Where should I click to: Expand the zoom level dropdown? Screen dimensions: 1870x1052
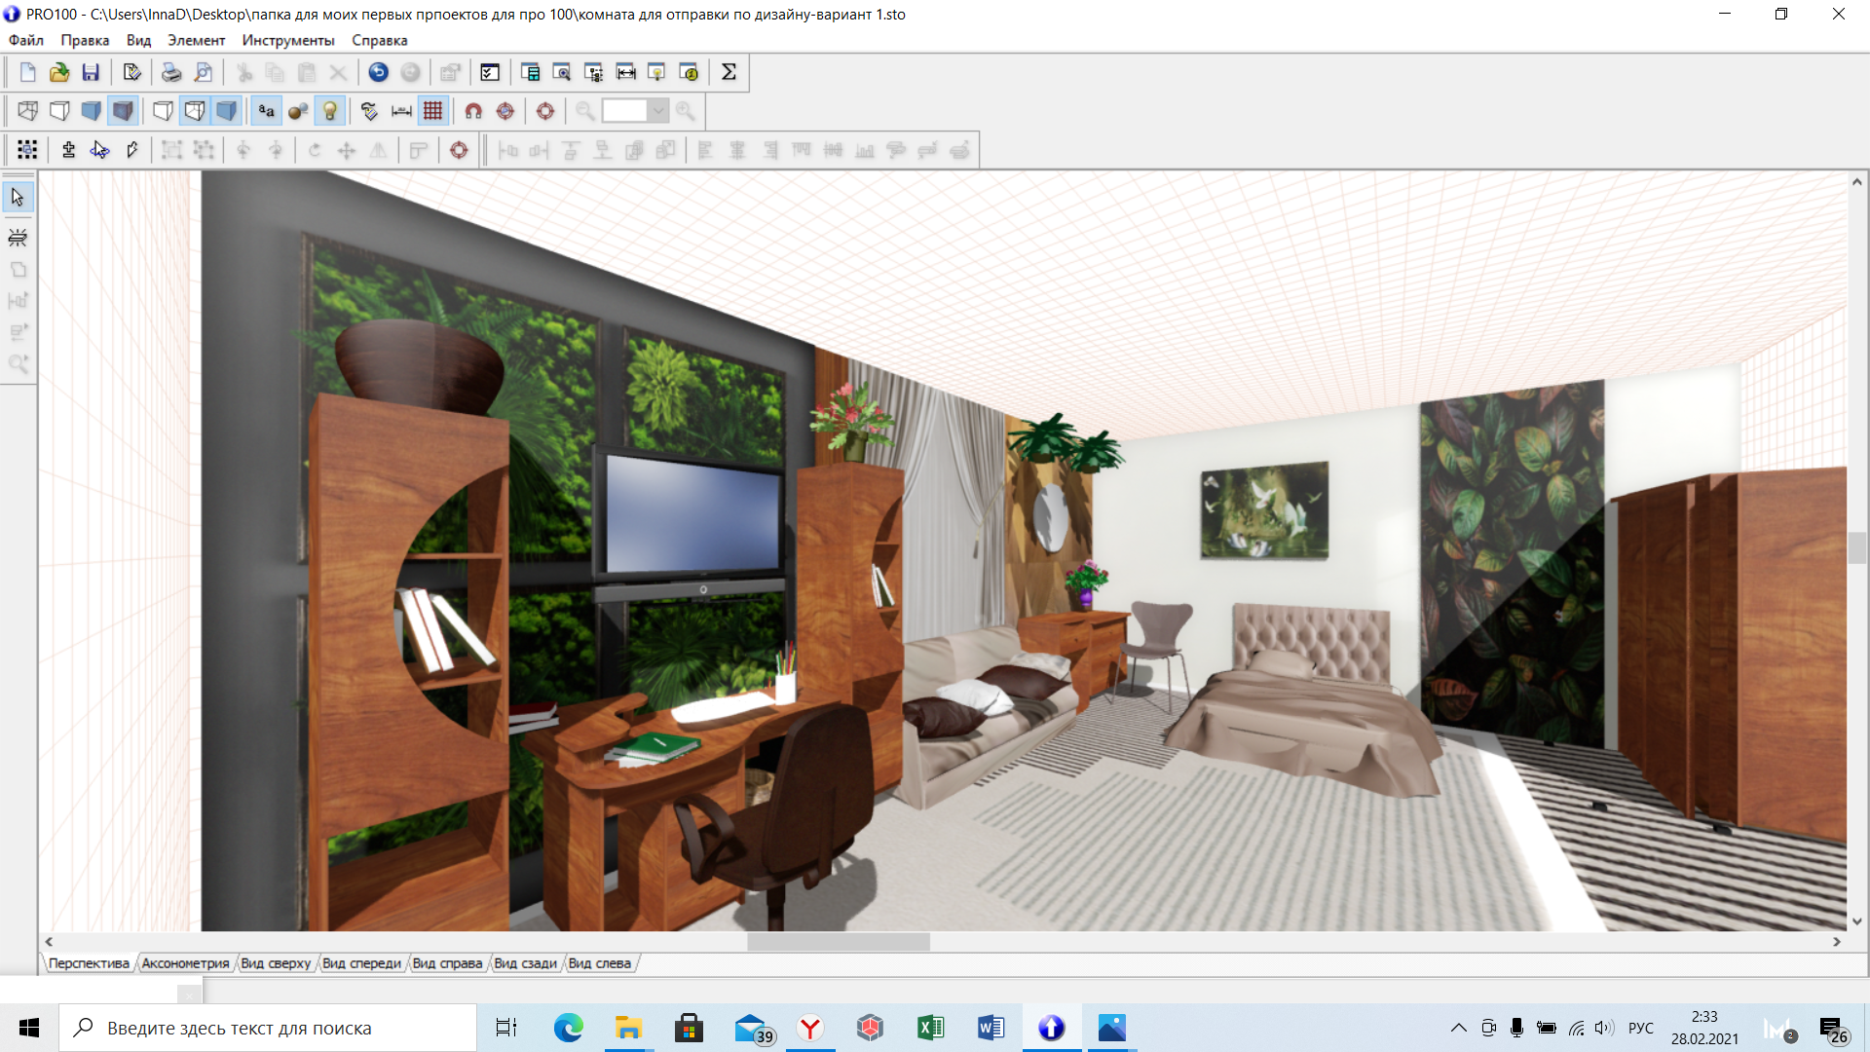pos(658,111)
